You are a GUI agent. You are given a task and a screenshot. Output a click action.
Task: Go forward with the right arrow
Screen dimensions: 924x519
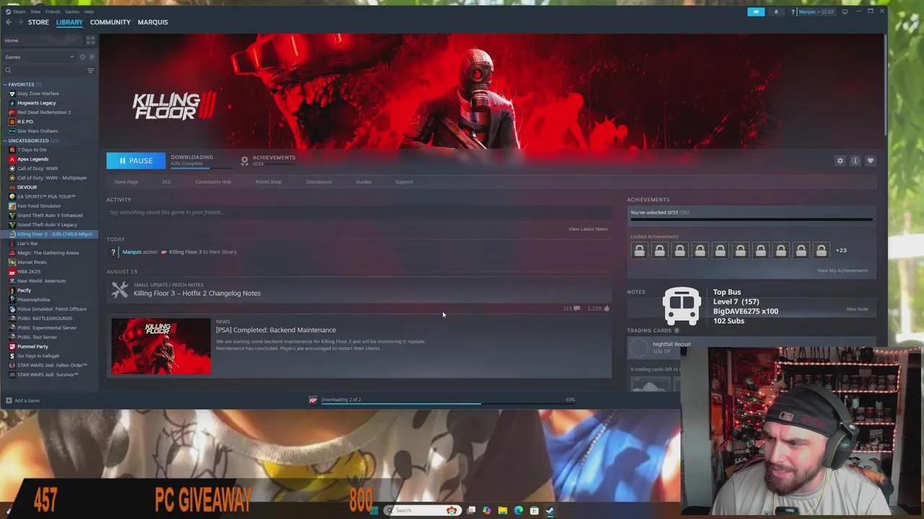coord(20,22)
